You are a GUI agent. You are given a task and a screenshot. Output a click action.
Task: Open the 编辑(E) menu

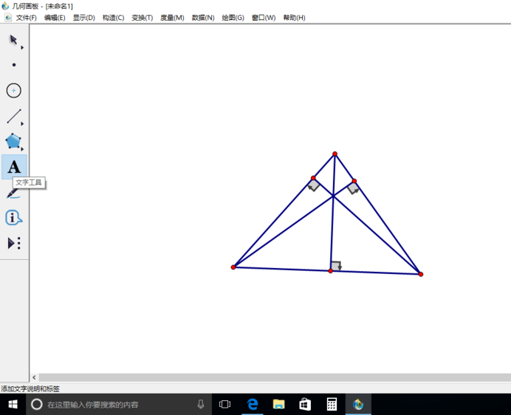tap(55, 18)
